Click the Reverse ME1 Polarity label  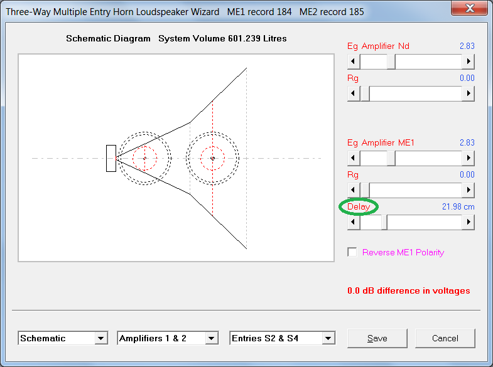pos(403,252)
